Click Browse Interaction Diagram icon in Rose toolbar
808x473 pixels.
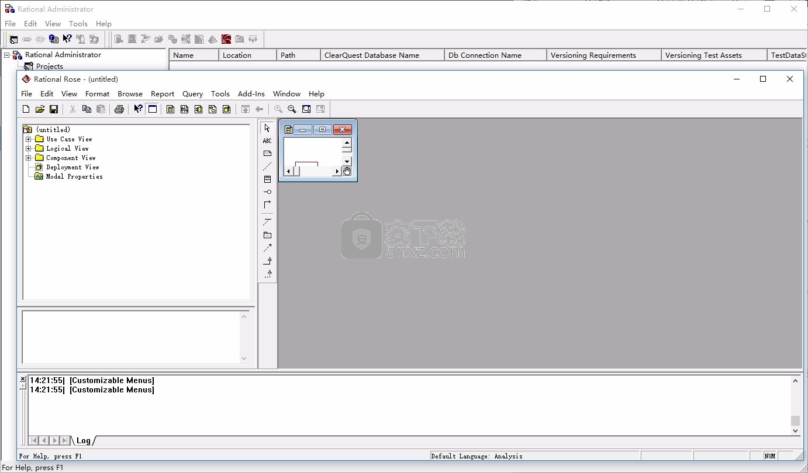(185, 109)
